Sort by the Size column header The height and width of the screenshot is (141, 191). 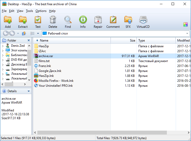coord(124,41)
